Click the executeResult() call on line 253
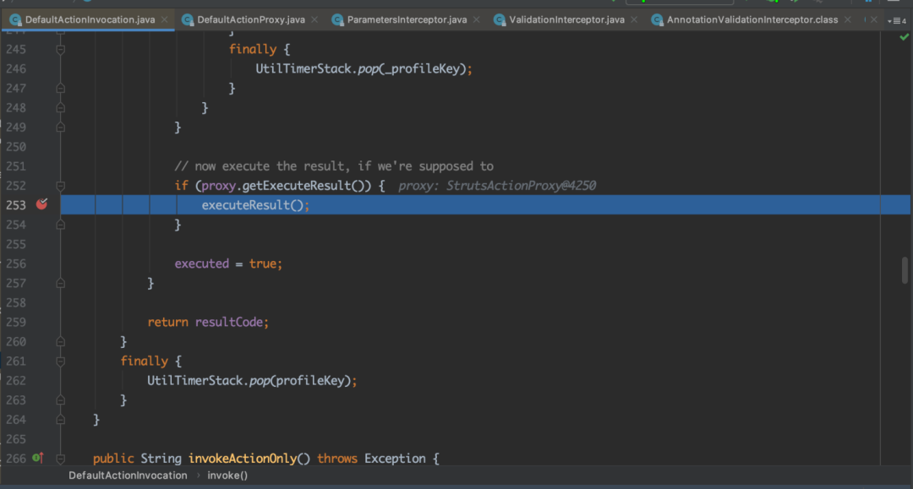The image size is (913, 489). point(253,205)
